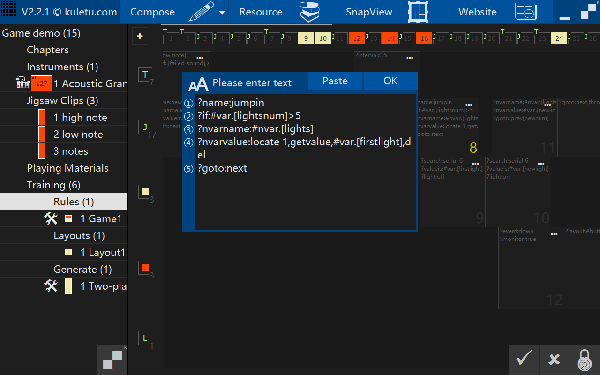
Task: Select the J jigsaw track row toggle
Action: [x=145, y=127]
